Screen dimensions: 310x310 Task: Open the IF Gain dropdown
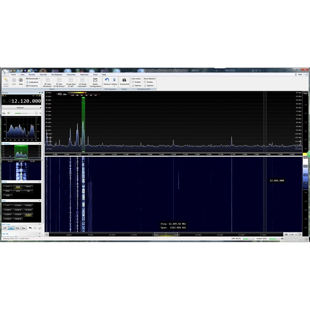[x=59, y=82]
